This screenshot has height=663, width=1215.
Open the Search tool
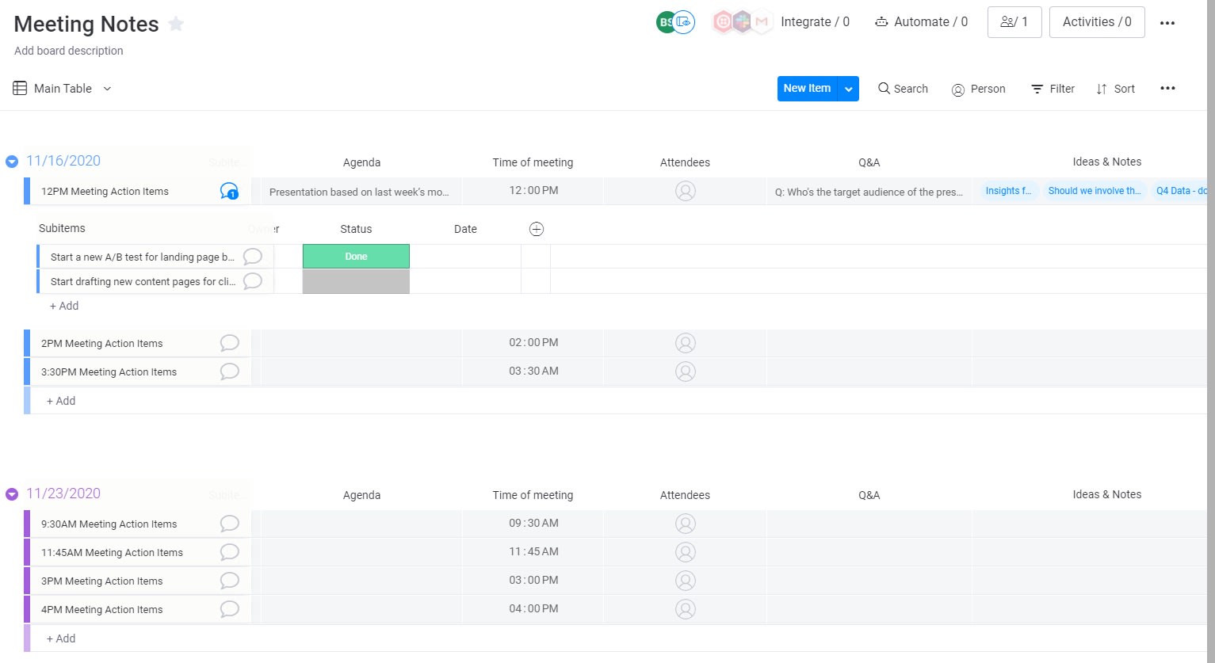tap(903, 89)
